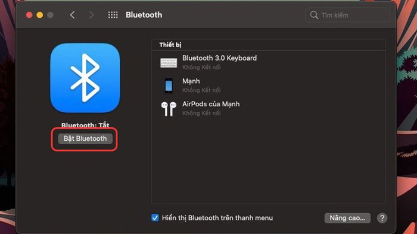This screenshot has height=234, width=417.
Task: Click Không Kết nối under Bluetooth Keyboard
Action: pyautogui.click(x=201, y=67)
